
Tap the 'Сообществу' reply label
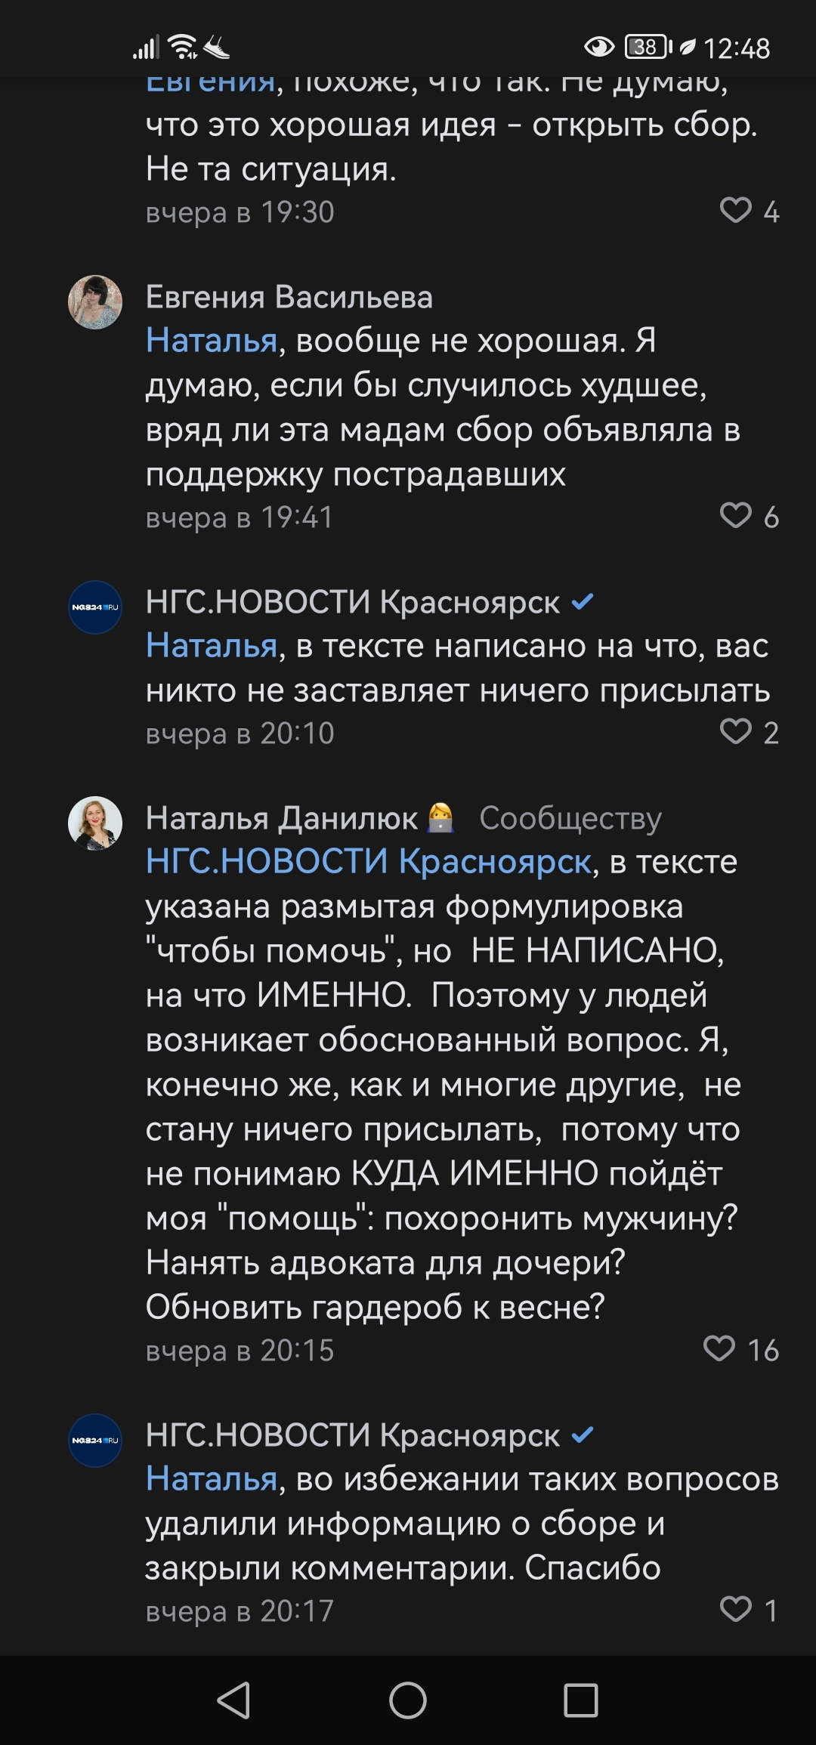click(x=570, y=818)
